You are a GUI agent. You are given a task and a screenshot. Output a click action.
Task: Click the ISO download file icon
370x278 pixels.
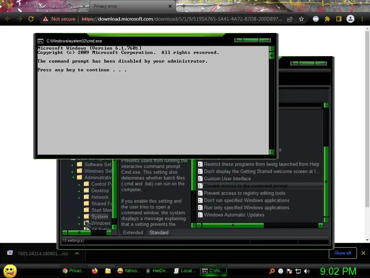(x=10, y=253)
